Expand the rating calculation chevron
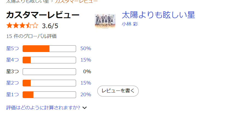The height and width of the screenshot is (116, 245). pyautogui.click(x=85, y=108)
